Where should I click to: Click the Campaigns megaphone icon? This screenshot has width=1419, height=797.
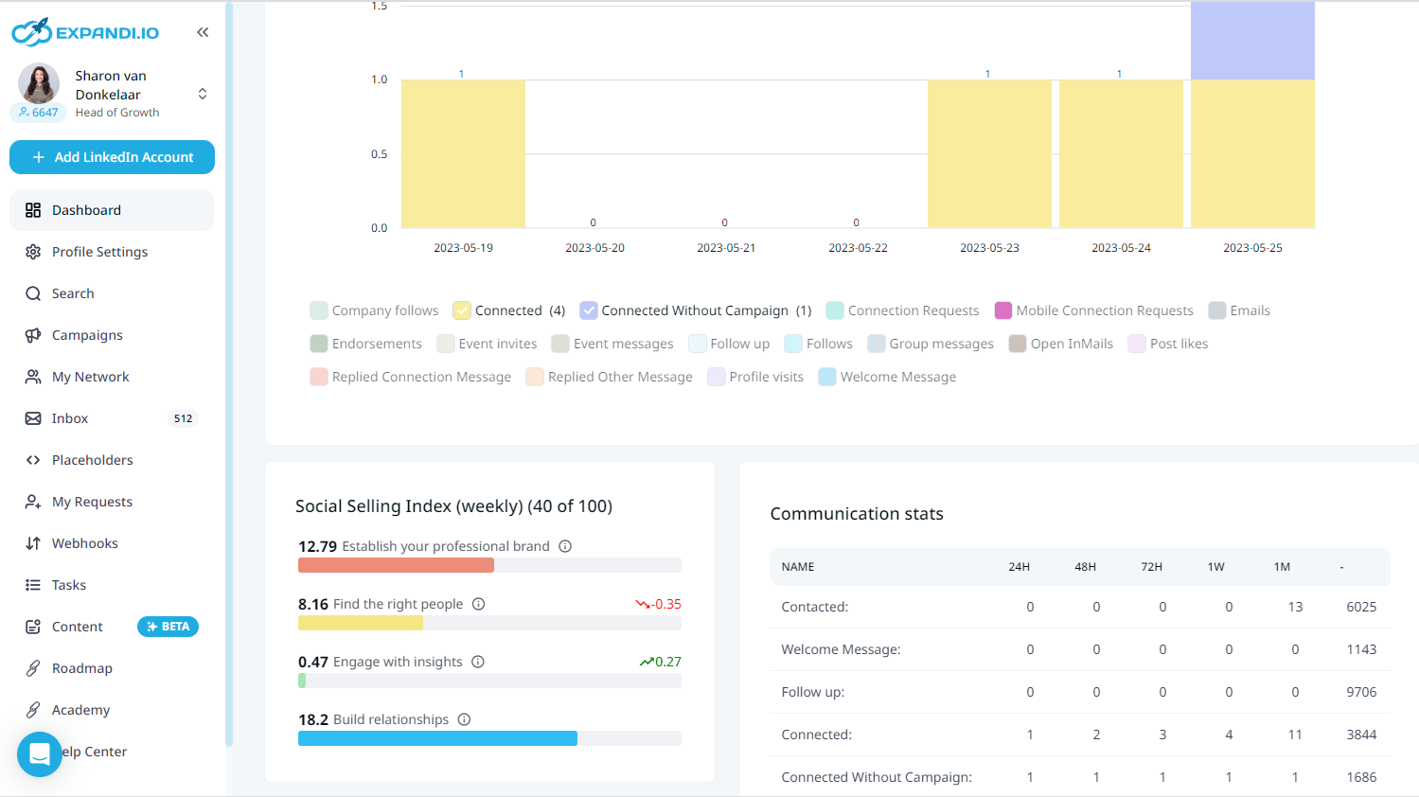point(33,335)
